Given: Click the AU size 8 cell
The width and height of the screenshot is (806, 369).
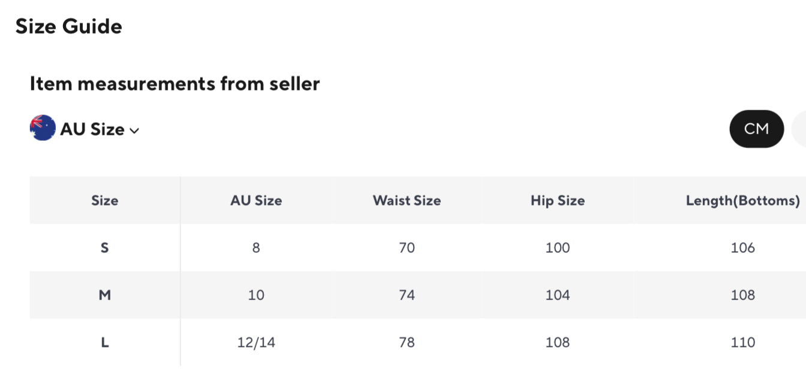Looking at the screenshot, I should click(256, 247).
